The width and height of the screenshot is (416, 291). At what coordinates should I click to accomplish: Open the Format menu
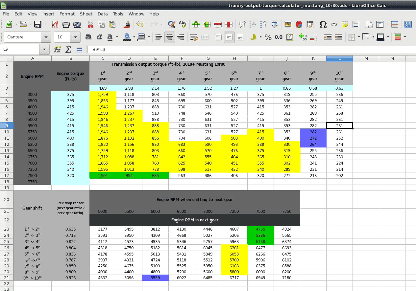[67, 14]
